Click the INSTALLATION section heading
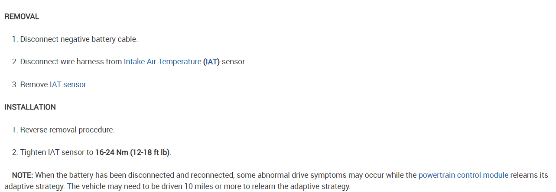This screenshot has width=556, height=192. tap(30, 107)
